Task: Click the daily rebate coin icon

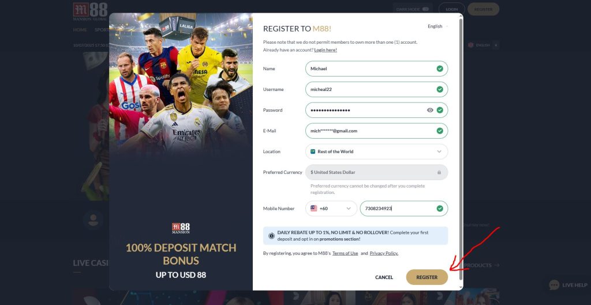Action: tap(271, 236)
